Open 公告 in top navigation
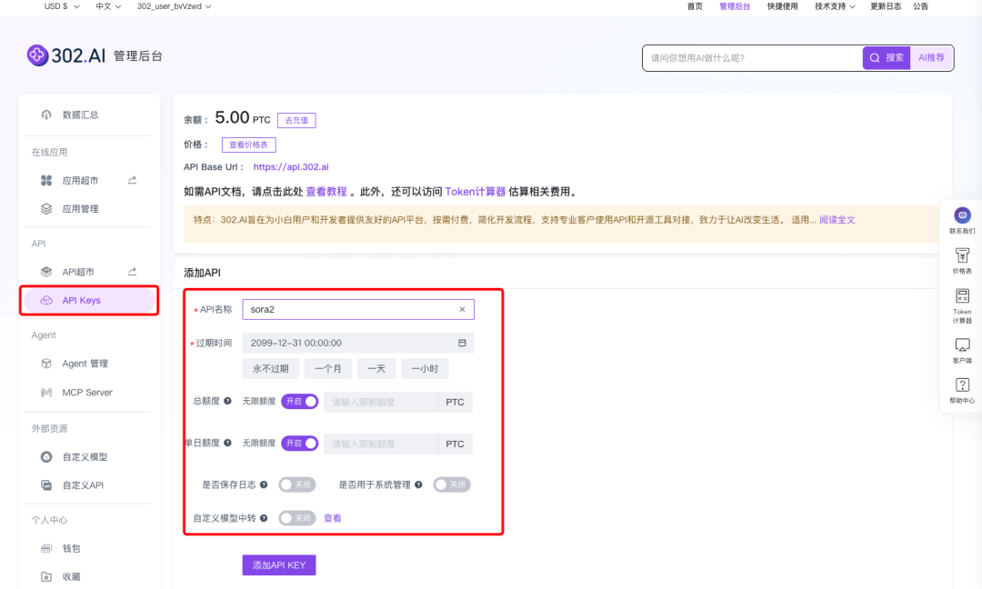 pos(920,6)
